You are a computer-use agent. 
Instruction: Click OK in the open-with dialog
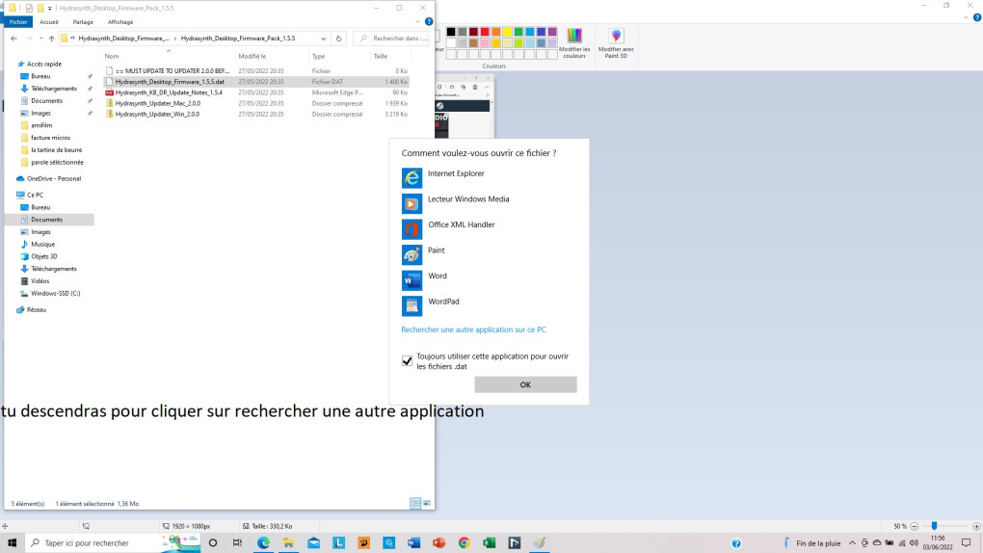[x=525, y=384]
